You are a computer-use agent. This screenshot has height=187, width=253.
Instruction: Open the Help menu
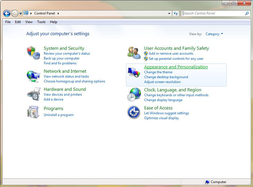[x=53, y=22]
